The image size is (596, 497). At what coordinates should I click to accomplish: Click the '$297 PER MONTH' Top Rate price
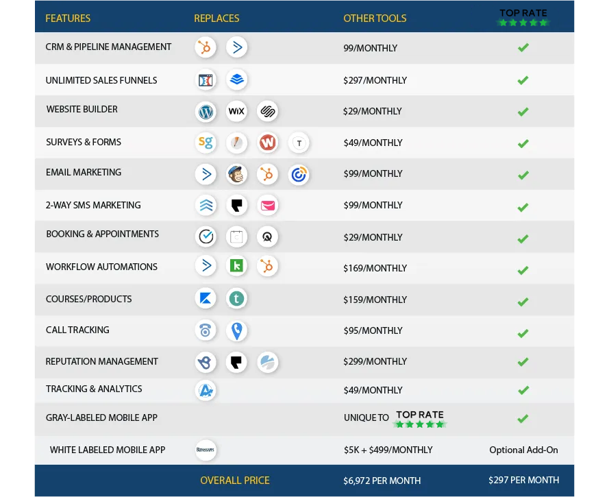[x=524, y=480]
